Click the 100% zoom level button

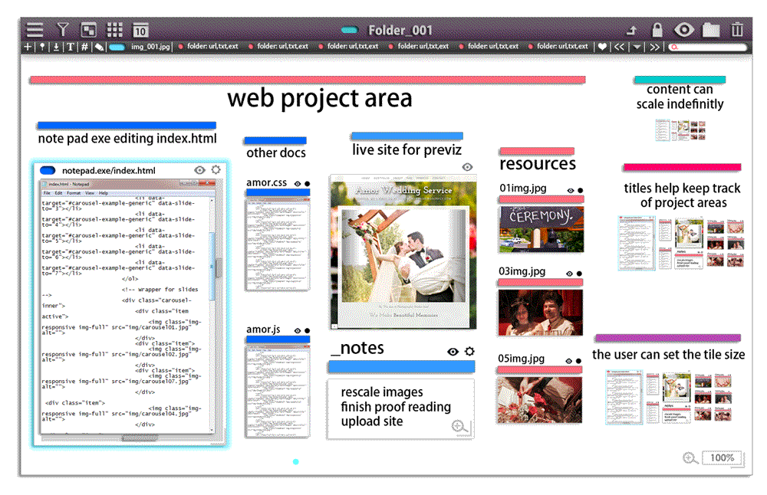[723, 458]
